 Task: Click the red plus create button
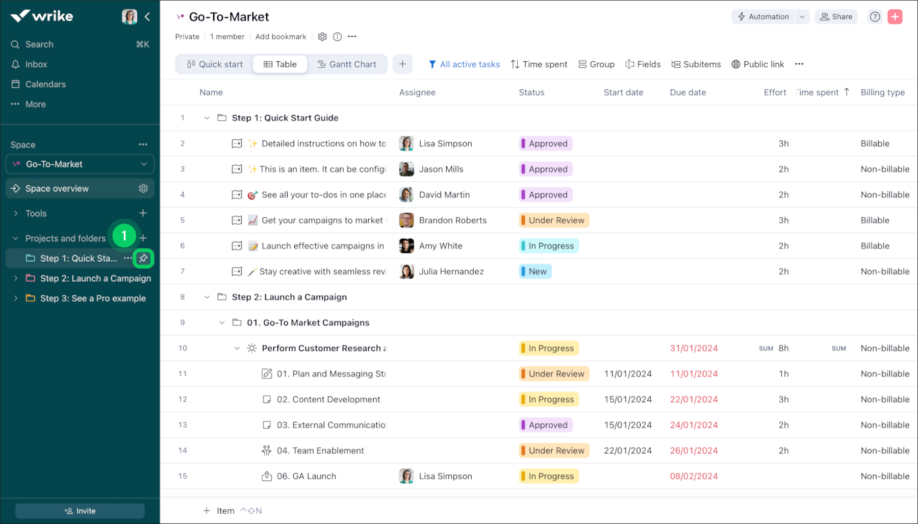pos(895,17)
